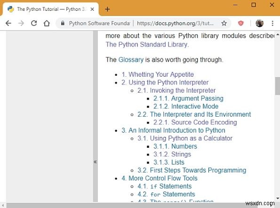Open the browser home page
The height and width of the screenshot is (208, 280).
coord(47,23)
